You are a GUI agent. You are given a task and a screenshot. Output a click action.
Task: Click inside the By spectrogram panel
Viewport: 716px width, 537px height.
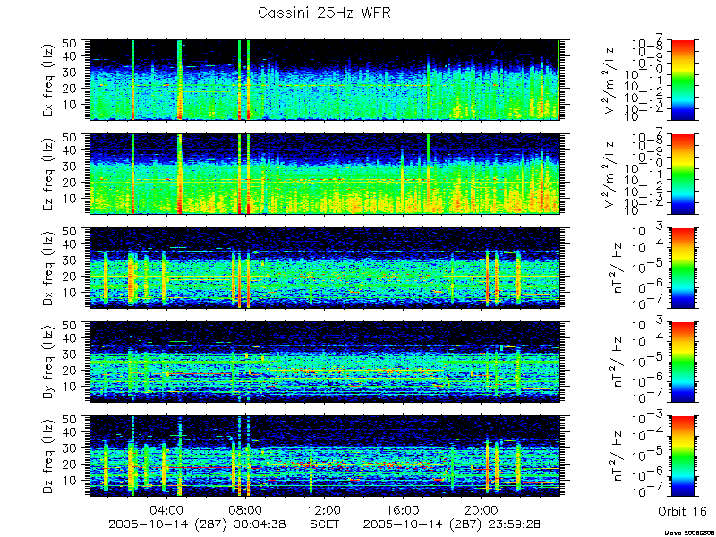coord(324,362)
